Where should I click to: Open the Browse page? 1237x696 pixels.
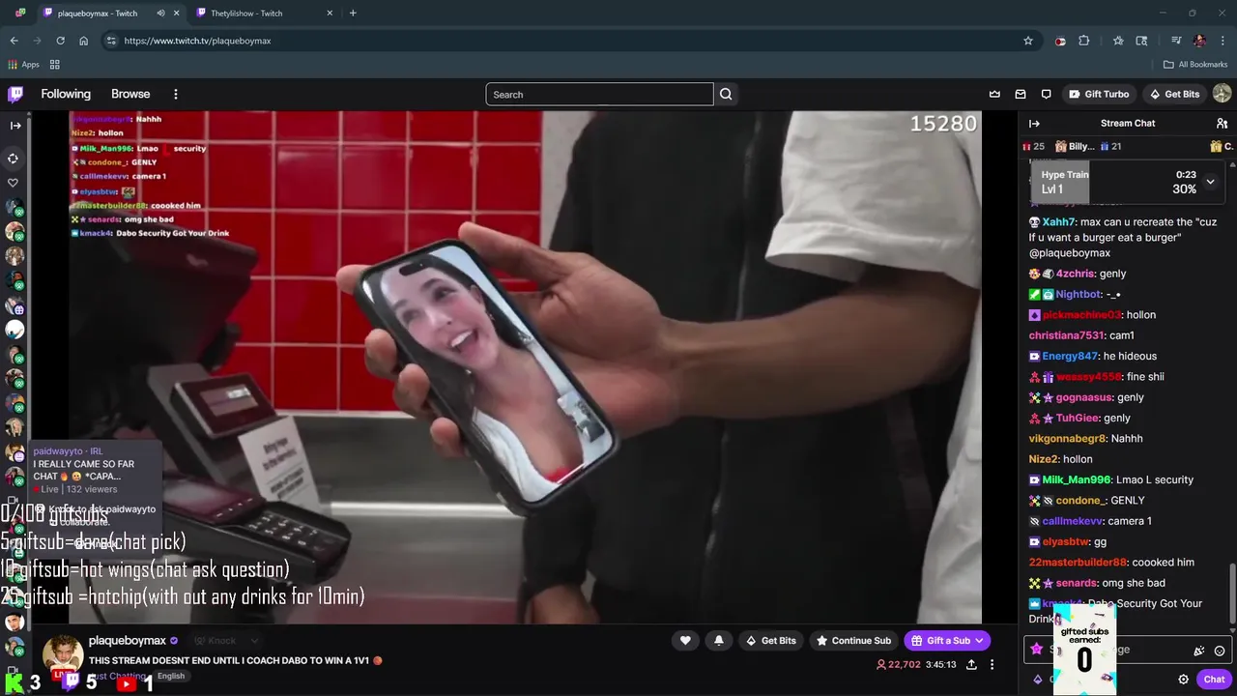[130, 94]
